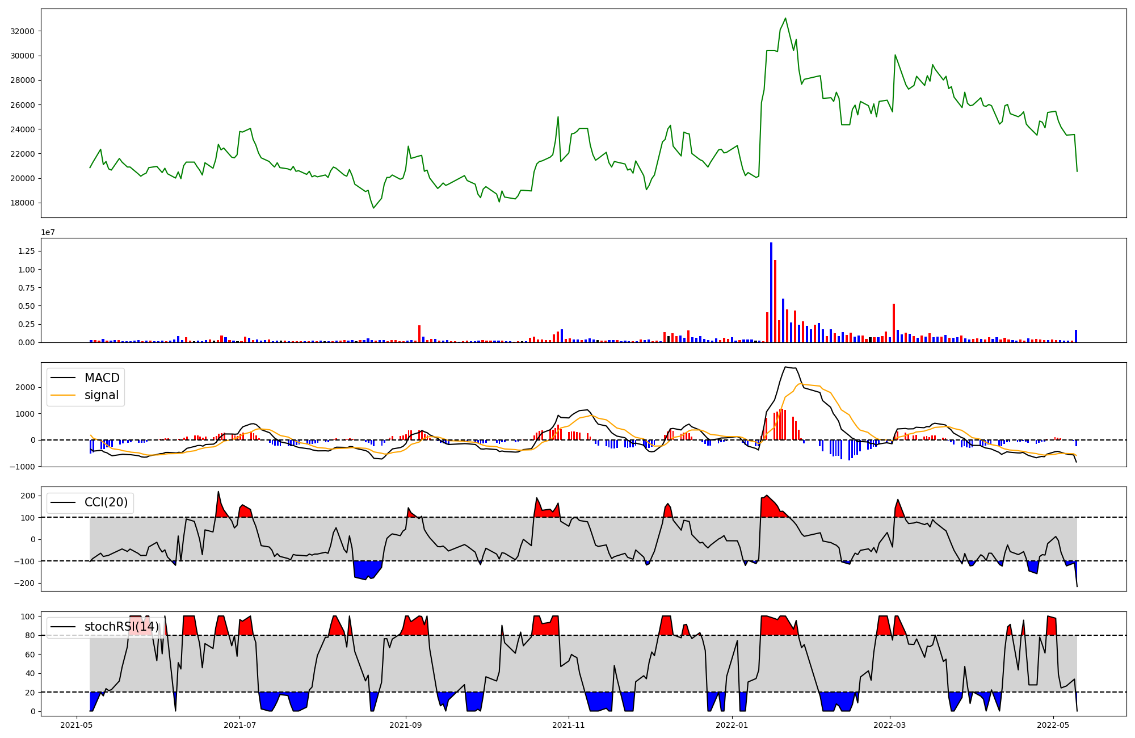The image size is (1135, 738).
Task: Select the 2022-01 date tick label
Action: pyautogui.click(x=732, y=725)
